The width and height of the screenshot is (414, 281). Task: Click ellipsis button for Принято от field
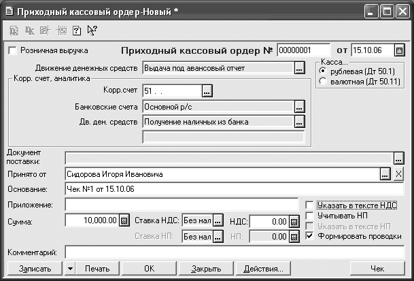(x=385, y=175)
